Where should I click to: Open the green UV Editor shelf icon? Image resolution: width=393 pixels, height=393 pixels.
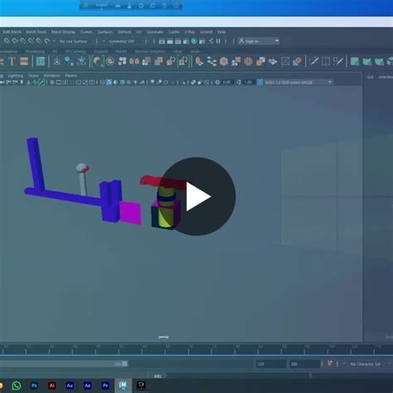point(355,61)
